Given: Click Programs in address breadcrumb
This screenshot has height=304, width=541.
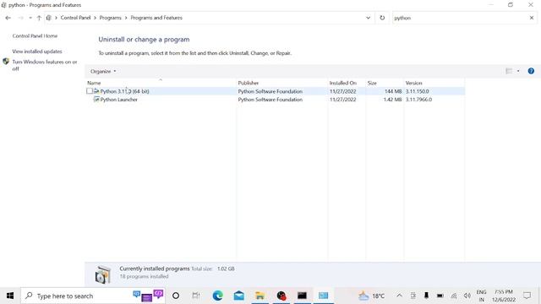Looking at the screenshot, I should [x=111, y=18].
